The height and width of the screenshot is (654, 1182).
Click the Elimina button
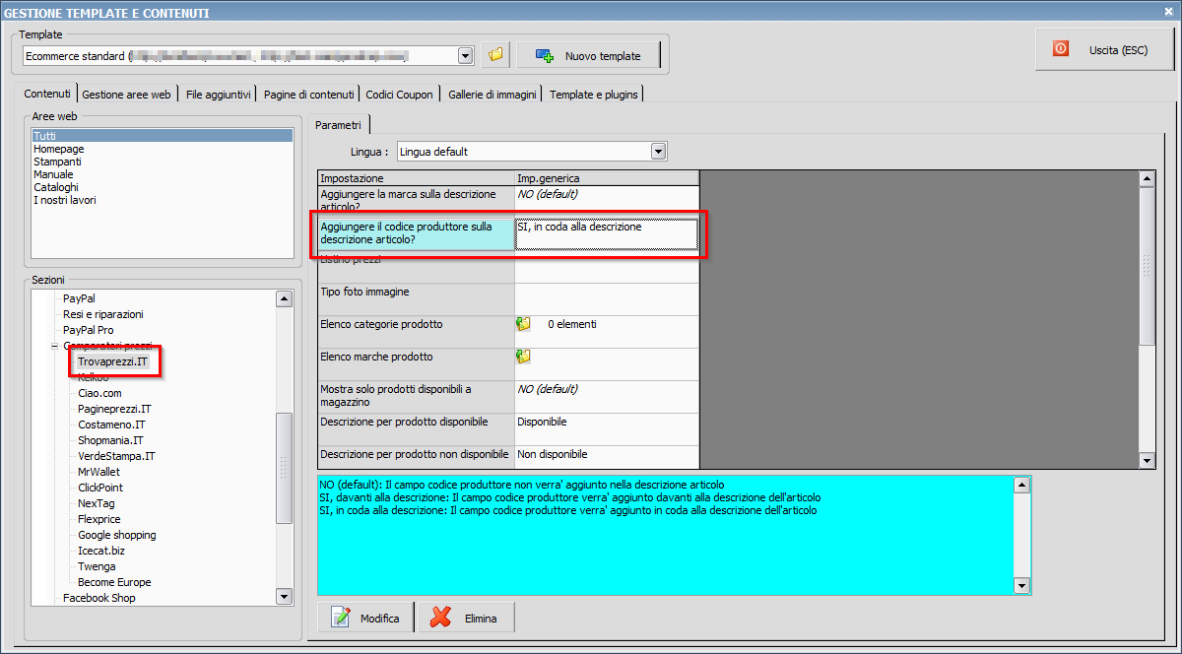(x=467, y=618)
